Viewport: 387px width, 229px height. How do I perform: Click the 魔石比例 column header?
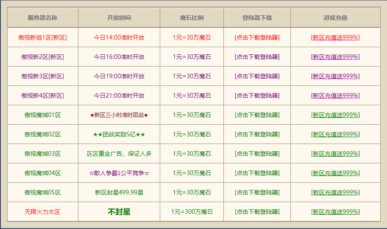coord(192,18)
